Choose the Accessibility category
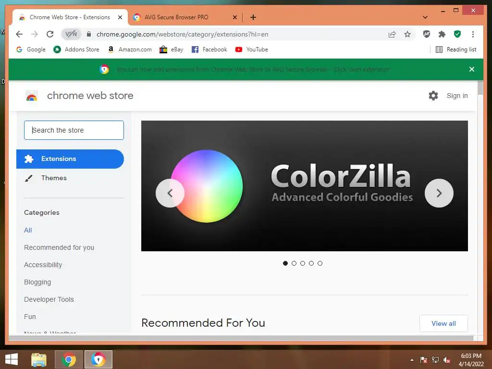This screenshot has width=492, height=369. pyautogui.click(x=43, y=265)
